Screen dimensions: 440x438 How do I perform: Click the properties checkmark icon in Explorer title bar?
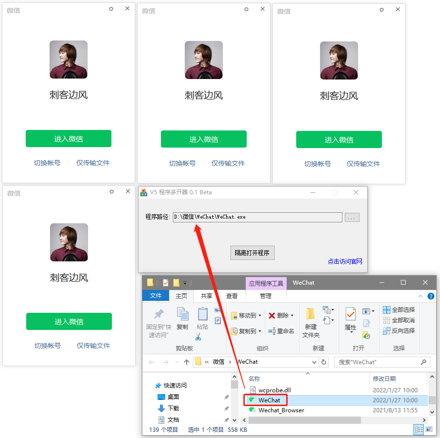point(166,282)
